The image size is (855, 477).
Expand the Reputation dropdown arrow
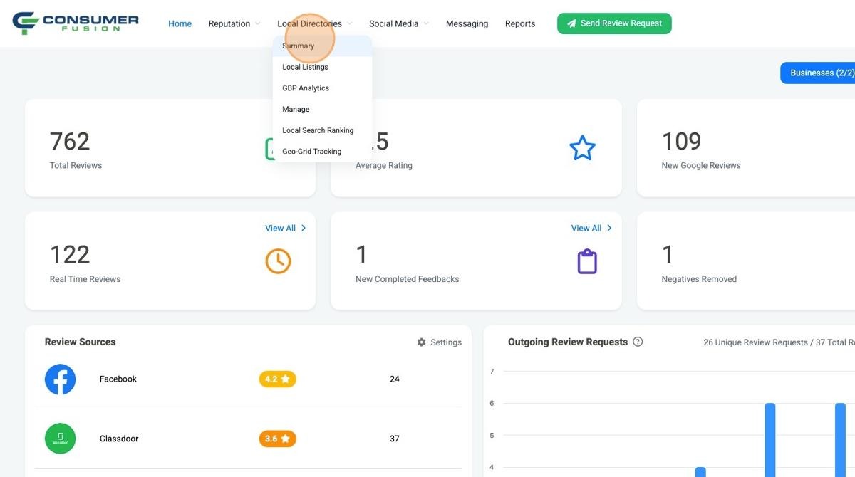(257, 24)
